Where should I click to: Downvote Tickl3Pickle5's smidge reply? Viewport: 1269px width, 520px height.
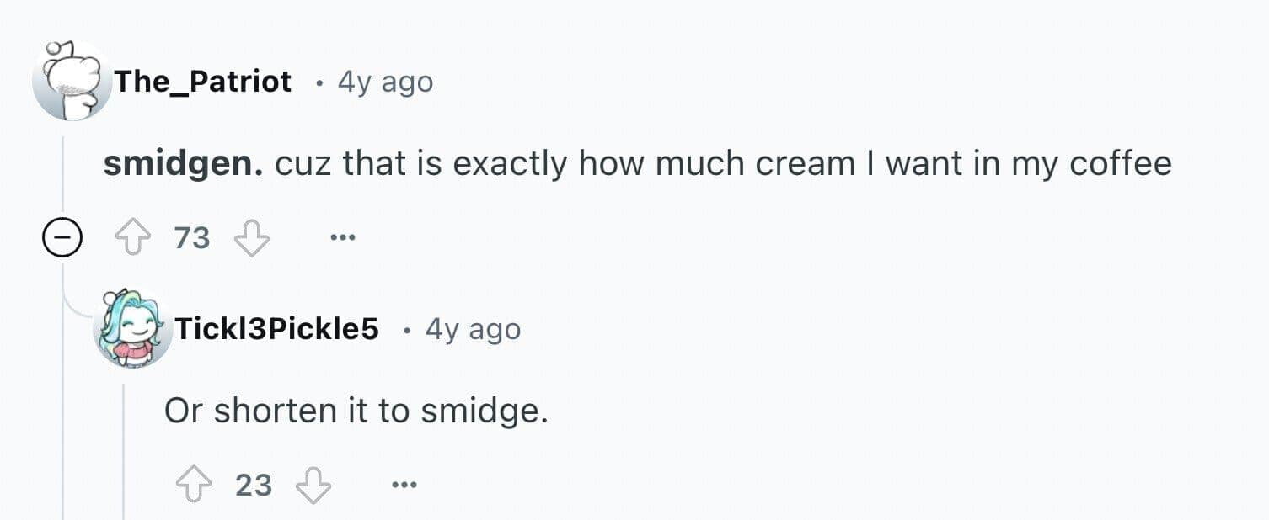(313, 486)
